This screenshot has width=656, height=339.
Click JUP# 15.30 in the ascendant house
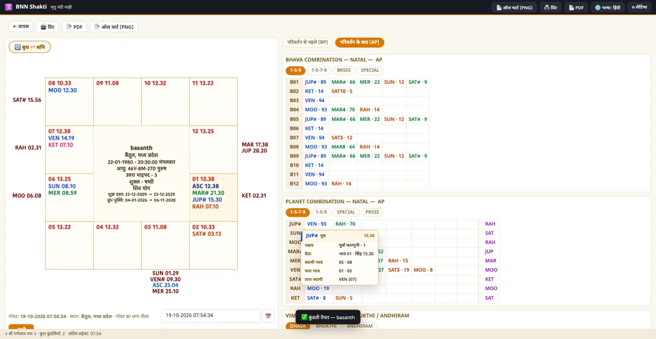pos(207,199)
